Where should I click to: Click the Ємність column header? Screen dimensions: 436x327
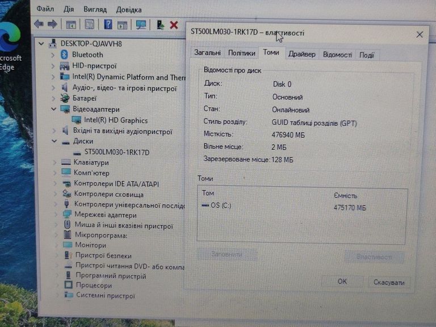pyautogui.click(x=345, y=196)
